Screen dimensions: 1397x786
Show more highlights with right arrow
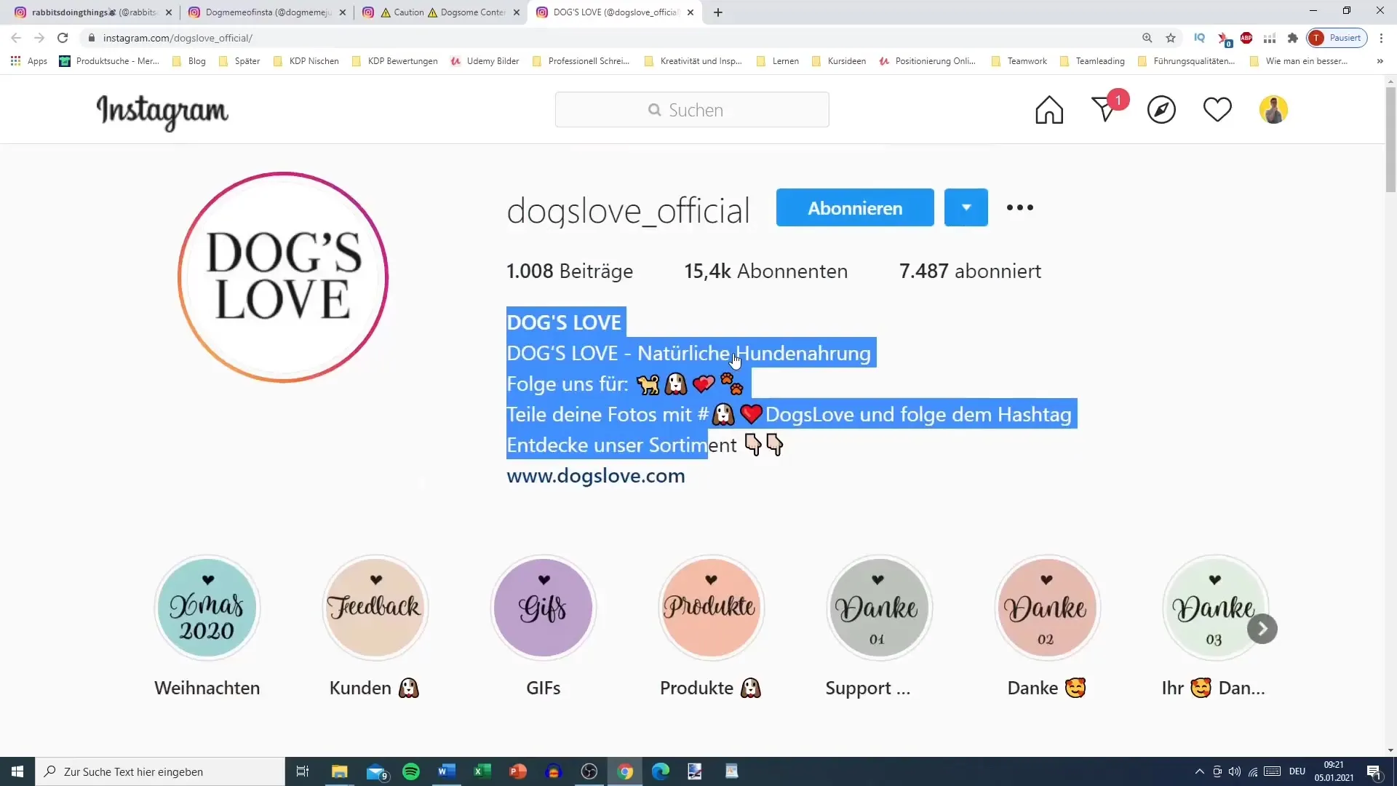pyautogui.click(x=1262, y=629)
